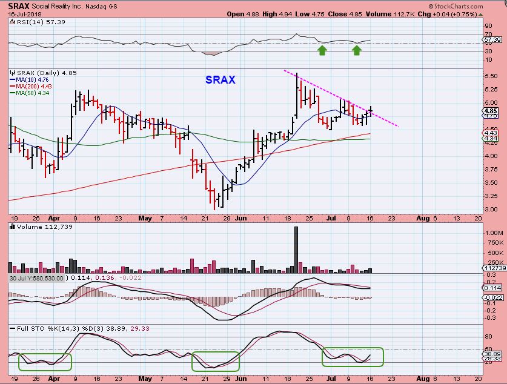Click the 4.43 MA(200) price tag on the axis
Image resolution: width=507 pixels, height=384 pixels.
491,133
